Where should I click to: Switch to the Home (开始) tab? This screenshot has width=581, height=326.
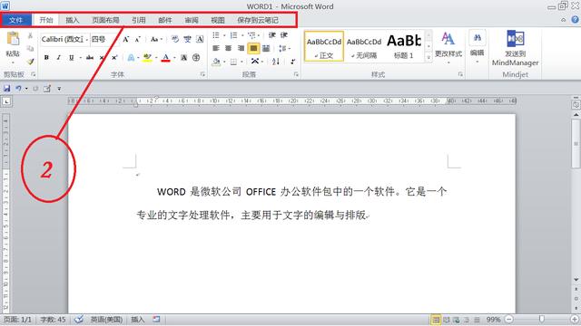[x=46, y=20]
